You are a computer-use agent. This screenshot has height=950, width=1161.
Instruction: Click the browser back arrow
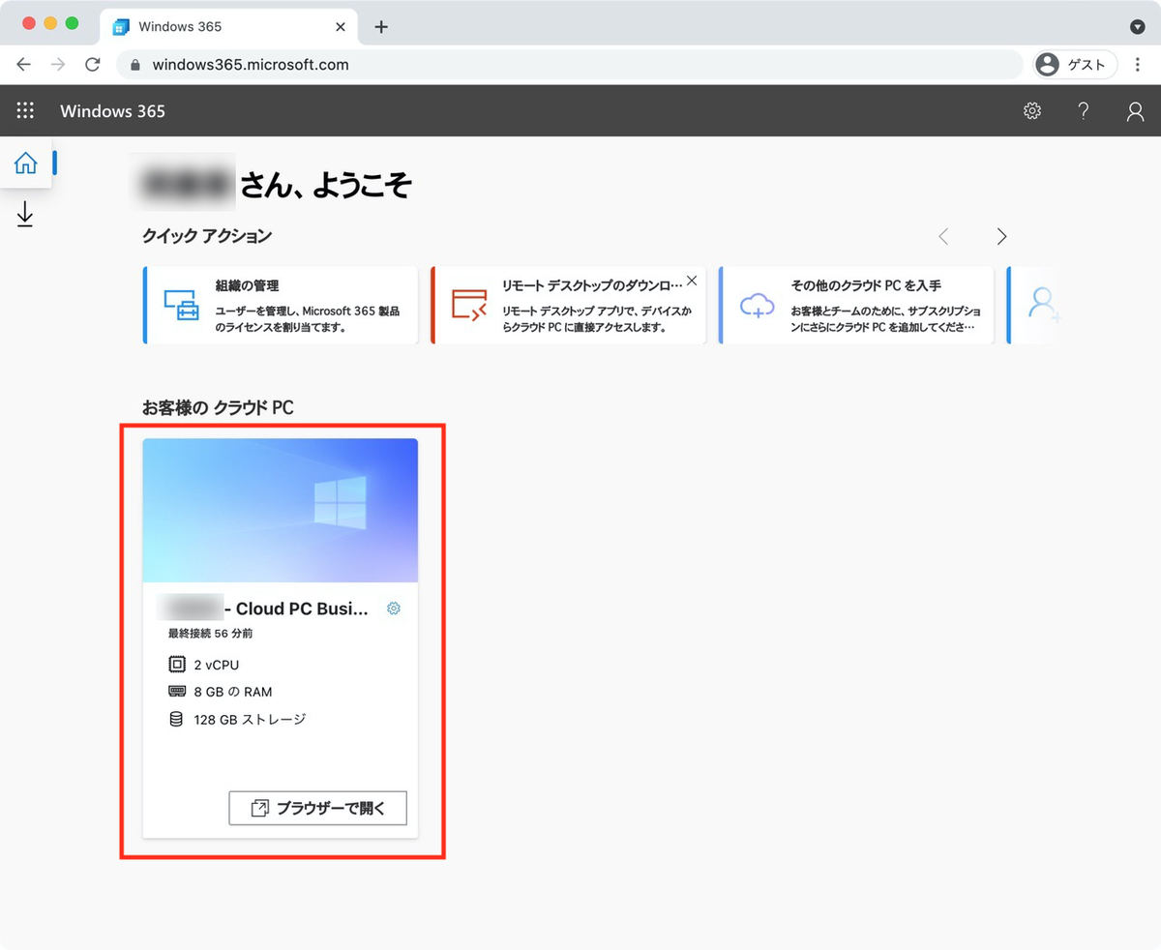pos(23,65)
